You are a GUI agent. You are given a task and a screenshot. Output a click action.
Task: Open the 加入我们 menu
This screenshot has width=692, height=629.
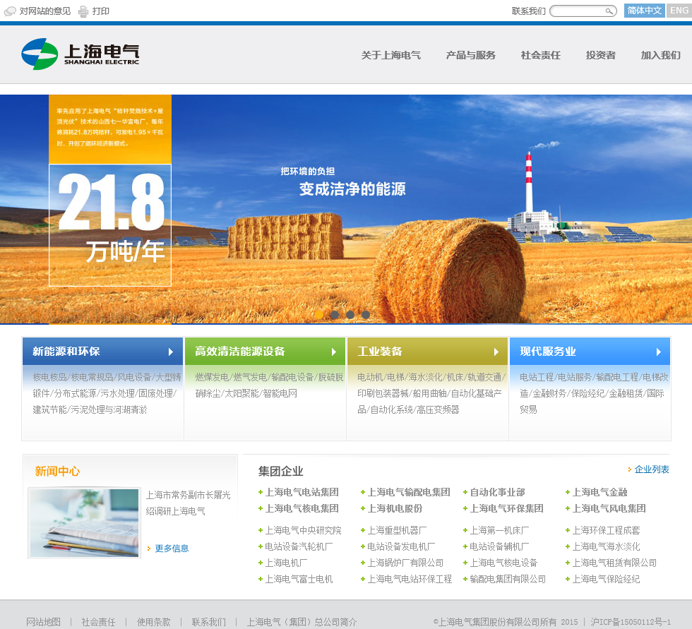[x=660, y=55]
